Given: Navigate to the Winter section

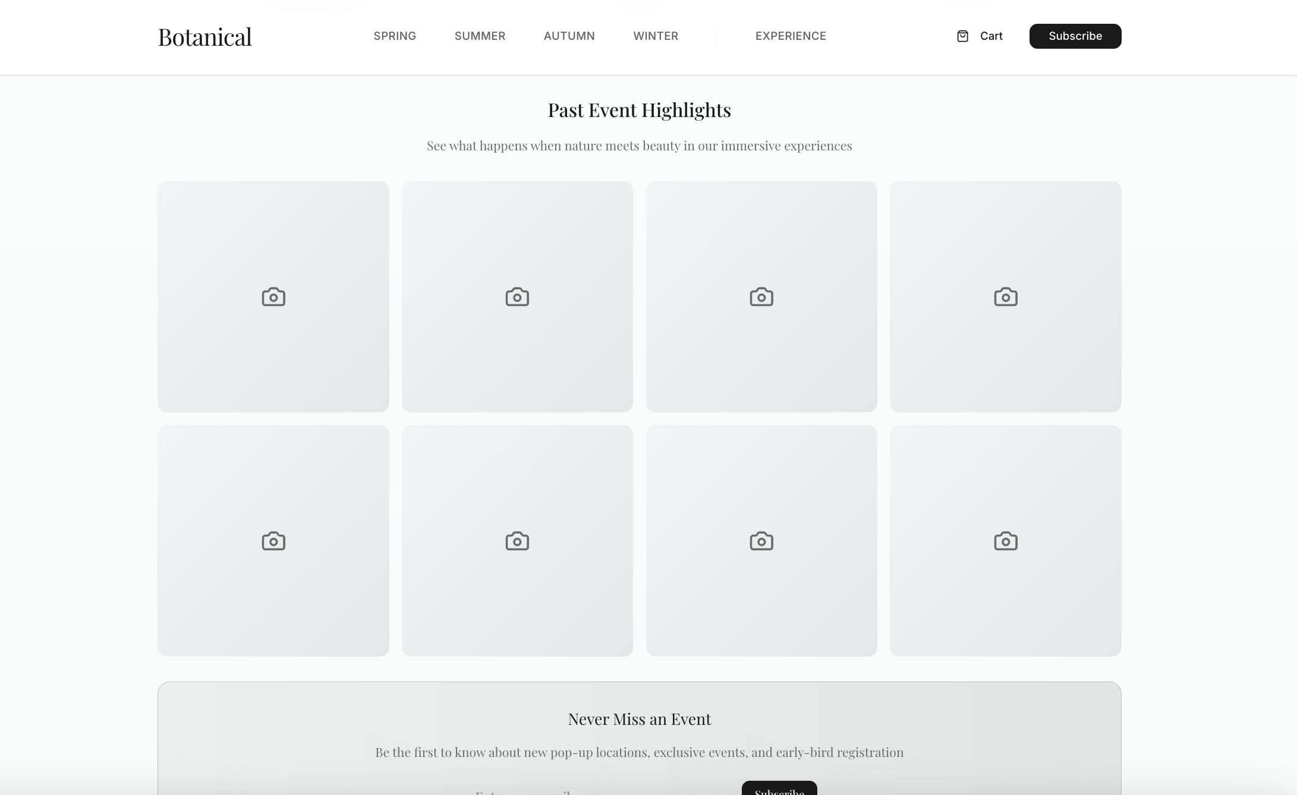Looking at the screenshot, I should [x=656, y=36].
